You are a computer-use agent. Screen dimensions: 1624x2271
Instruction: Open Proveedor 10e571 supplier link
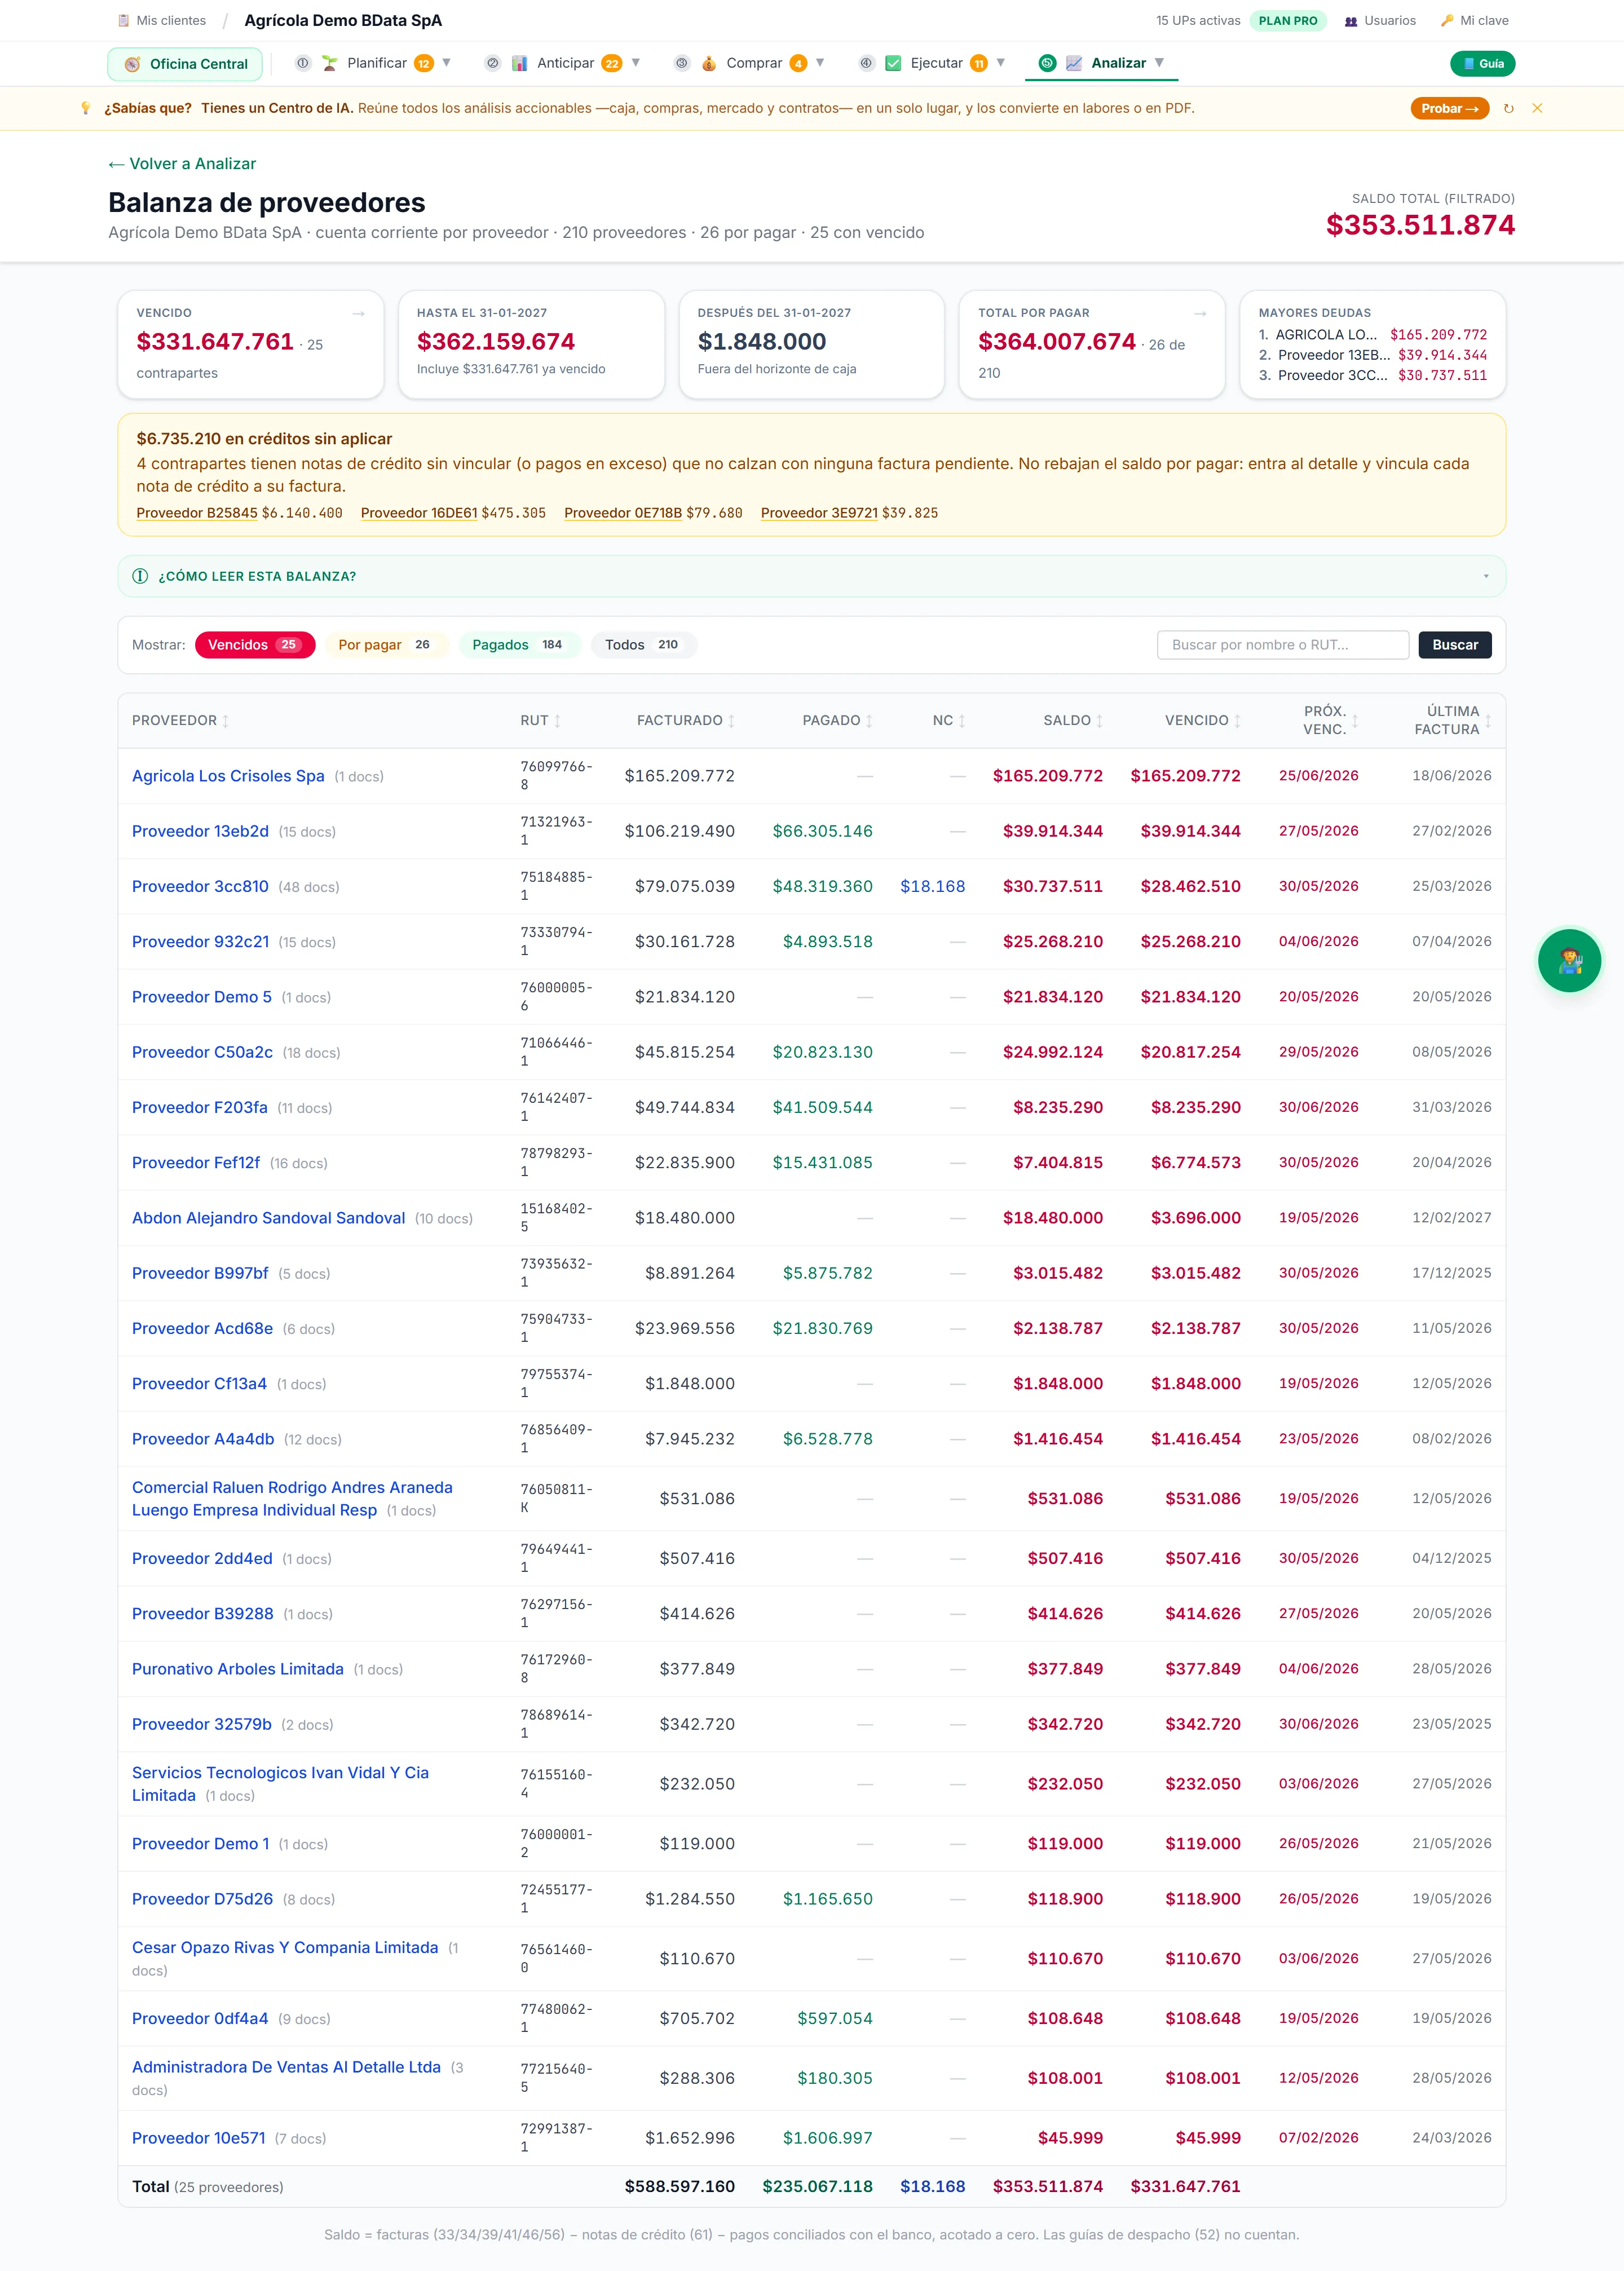pos(199,2137)
